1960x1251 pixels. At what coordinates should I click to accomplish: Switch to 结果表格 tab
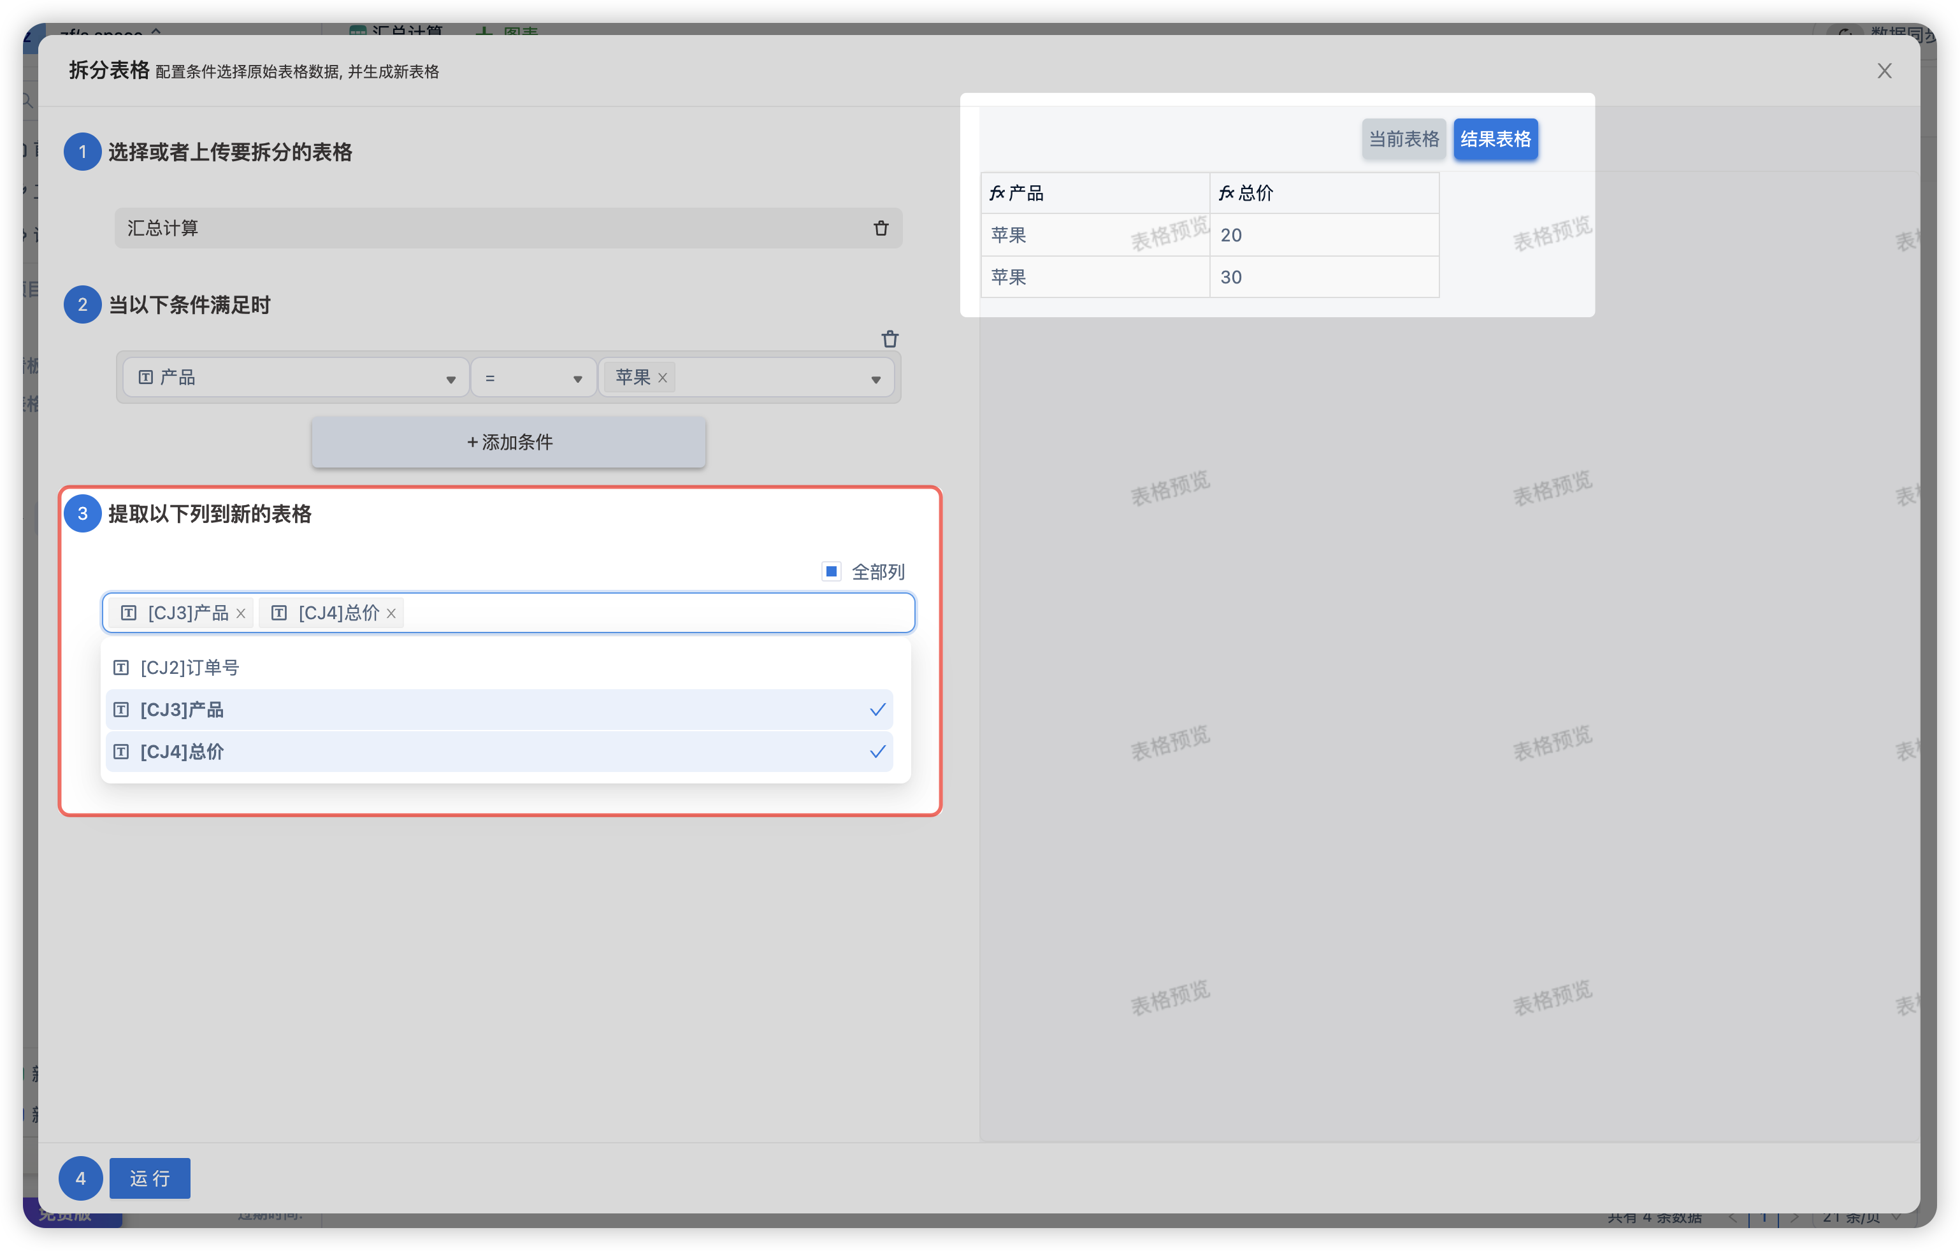tap(1495, 139)
